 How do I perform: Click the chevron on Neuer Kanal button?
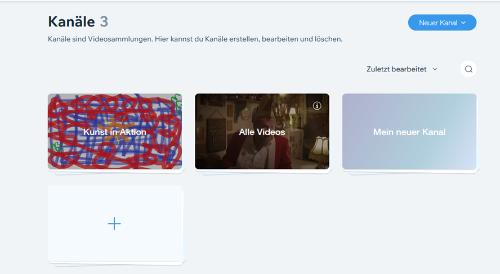[463, 23]
